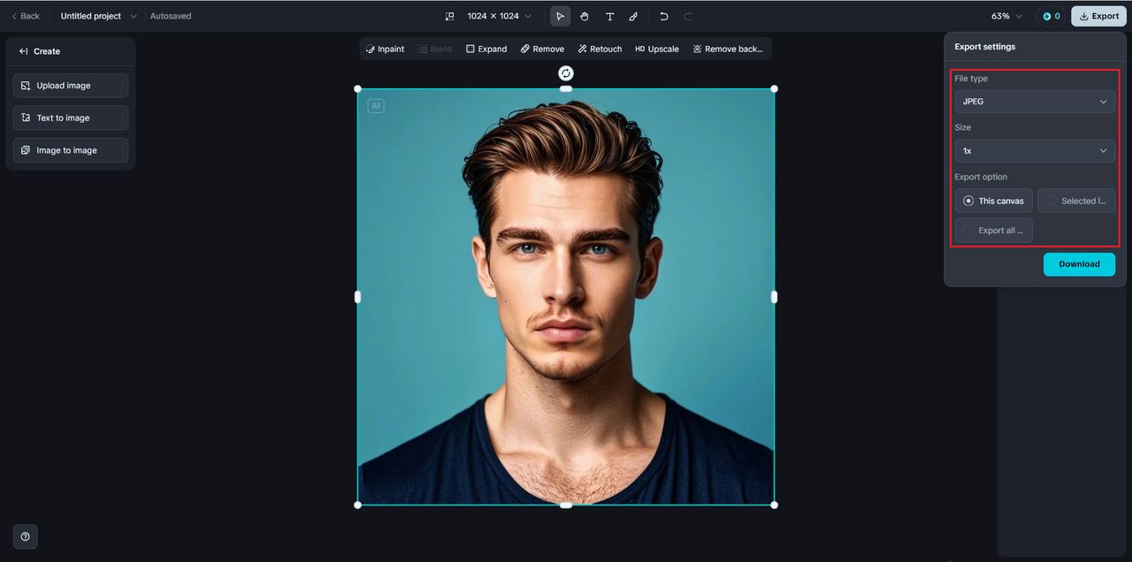Screen dimensions: 1132x562
Task: Select the Export all export option
Action: click(x=994, y=231)
